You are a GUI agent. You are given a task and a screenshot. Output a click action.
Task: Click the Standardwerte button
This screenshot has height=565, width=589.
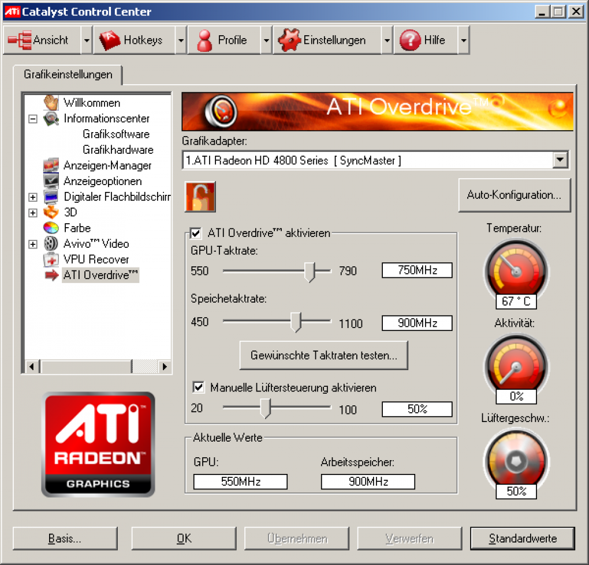[523, 538]
